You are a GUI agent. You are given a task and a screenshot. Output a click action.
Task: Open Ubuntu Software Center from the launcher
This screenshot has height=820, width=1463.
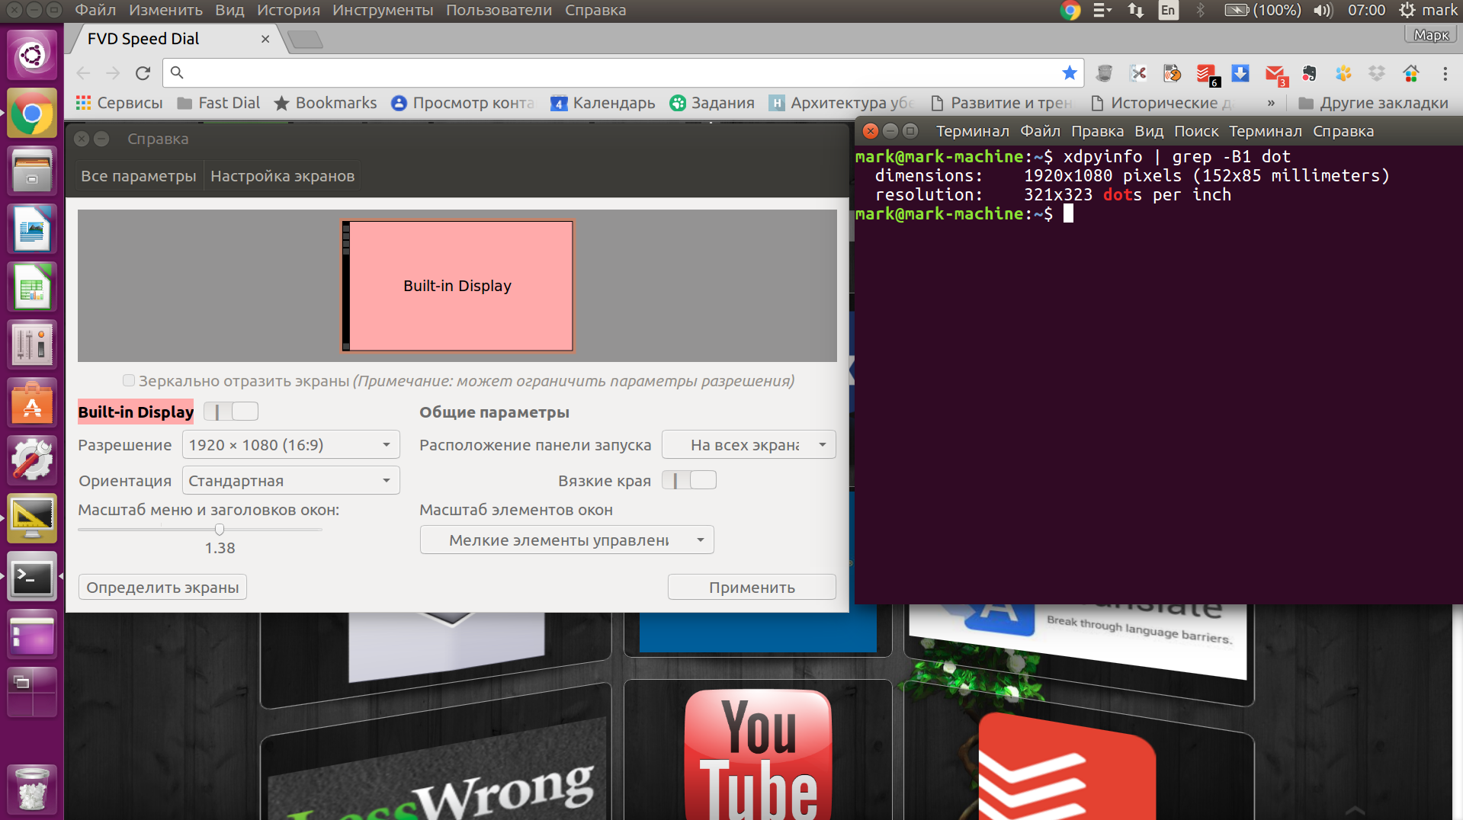click(32, 403)
